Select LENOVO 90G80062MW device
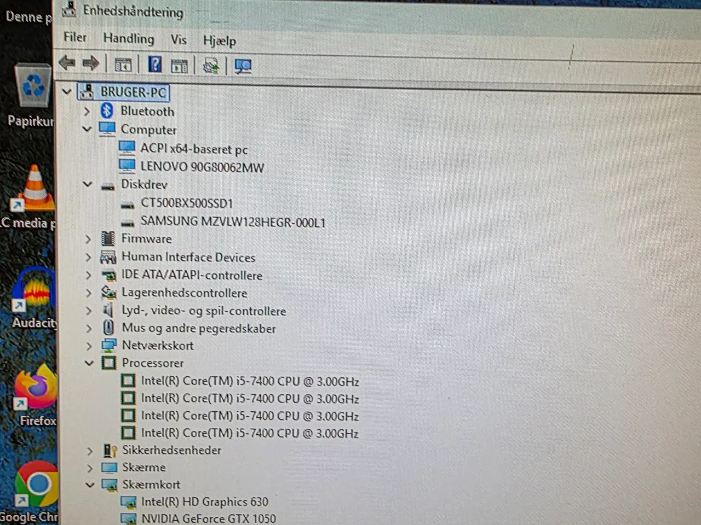The image size is (701, 525). pos(202,167)
